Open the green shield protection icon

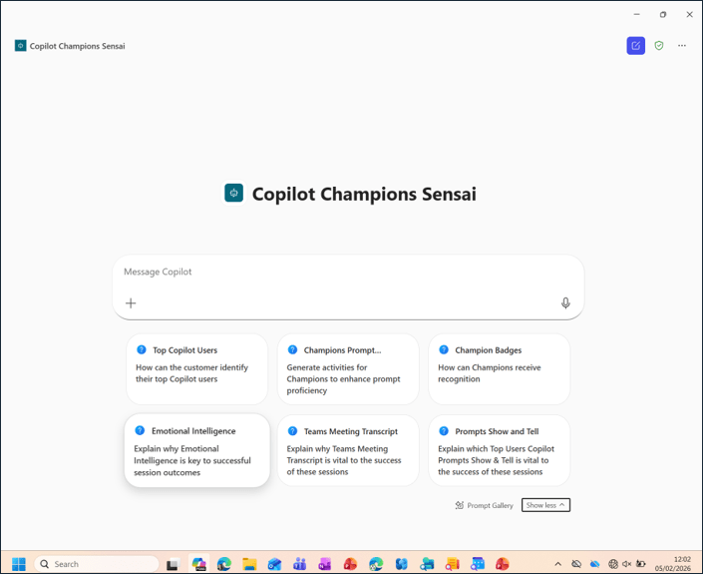coord(658,46)
